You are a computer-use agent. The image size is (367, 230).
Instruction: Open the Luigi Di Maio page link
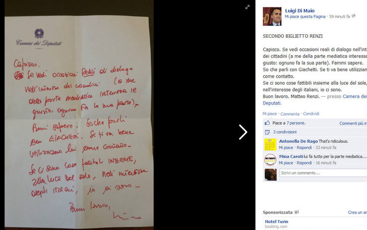[299, 10]
